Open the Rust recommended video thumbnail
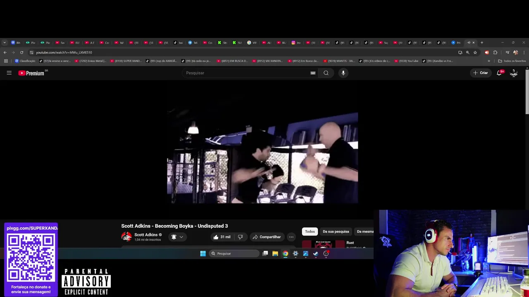 click(x=323, y=244)
